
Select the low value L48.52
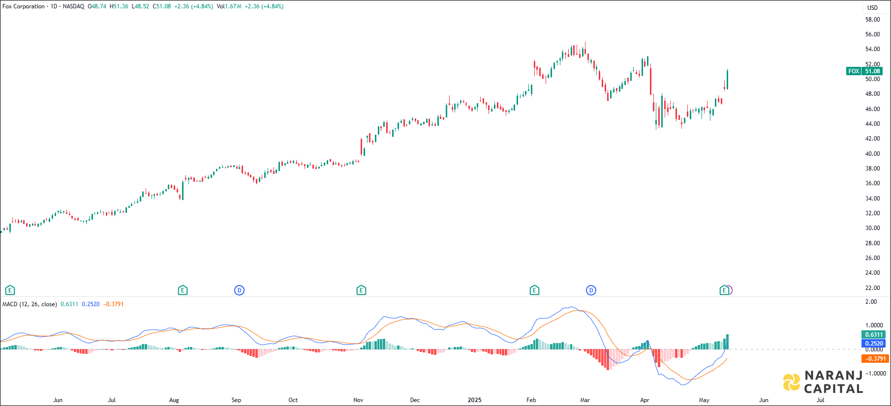(140, 6)
